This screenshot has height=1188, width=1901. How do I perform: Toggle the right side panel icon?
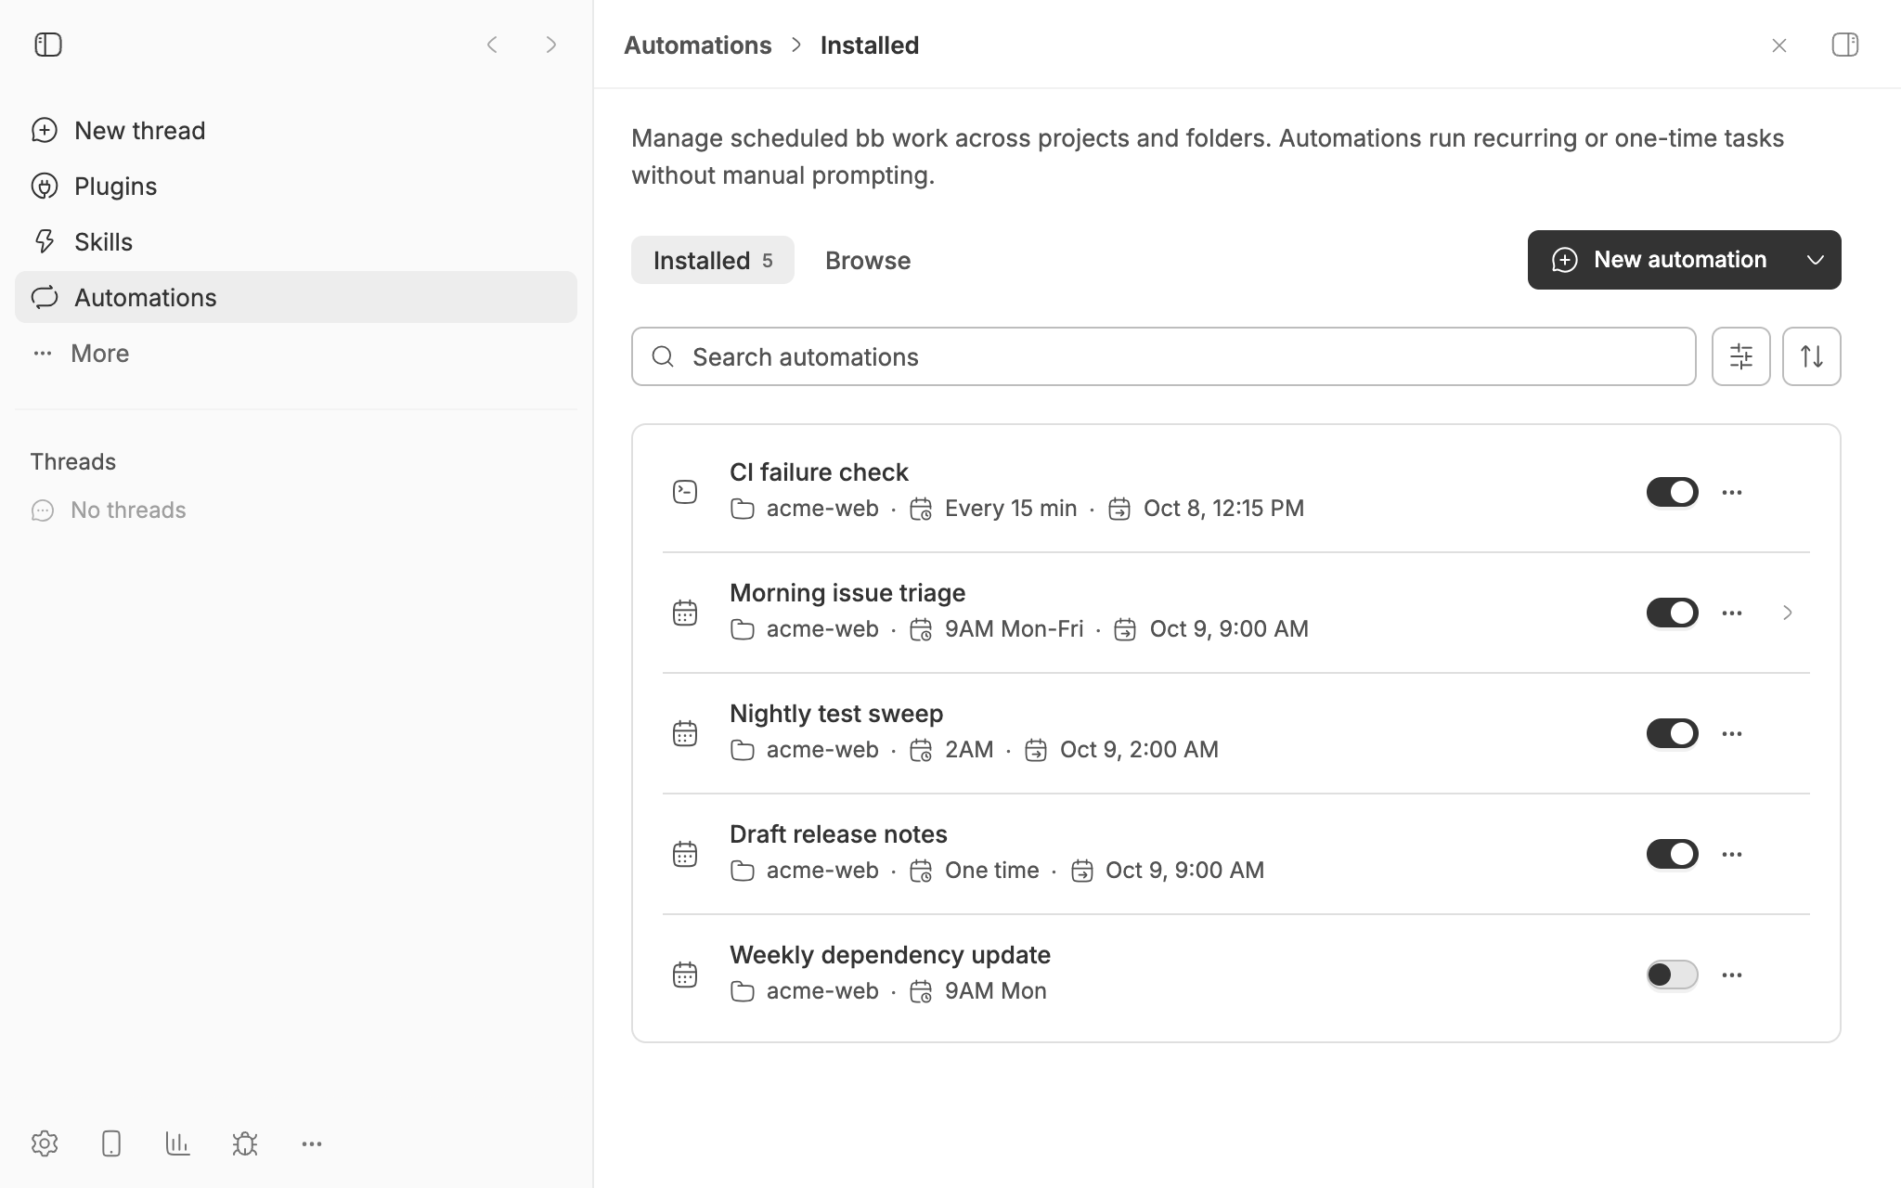1845,45
